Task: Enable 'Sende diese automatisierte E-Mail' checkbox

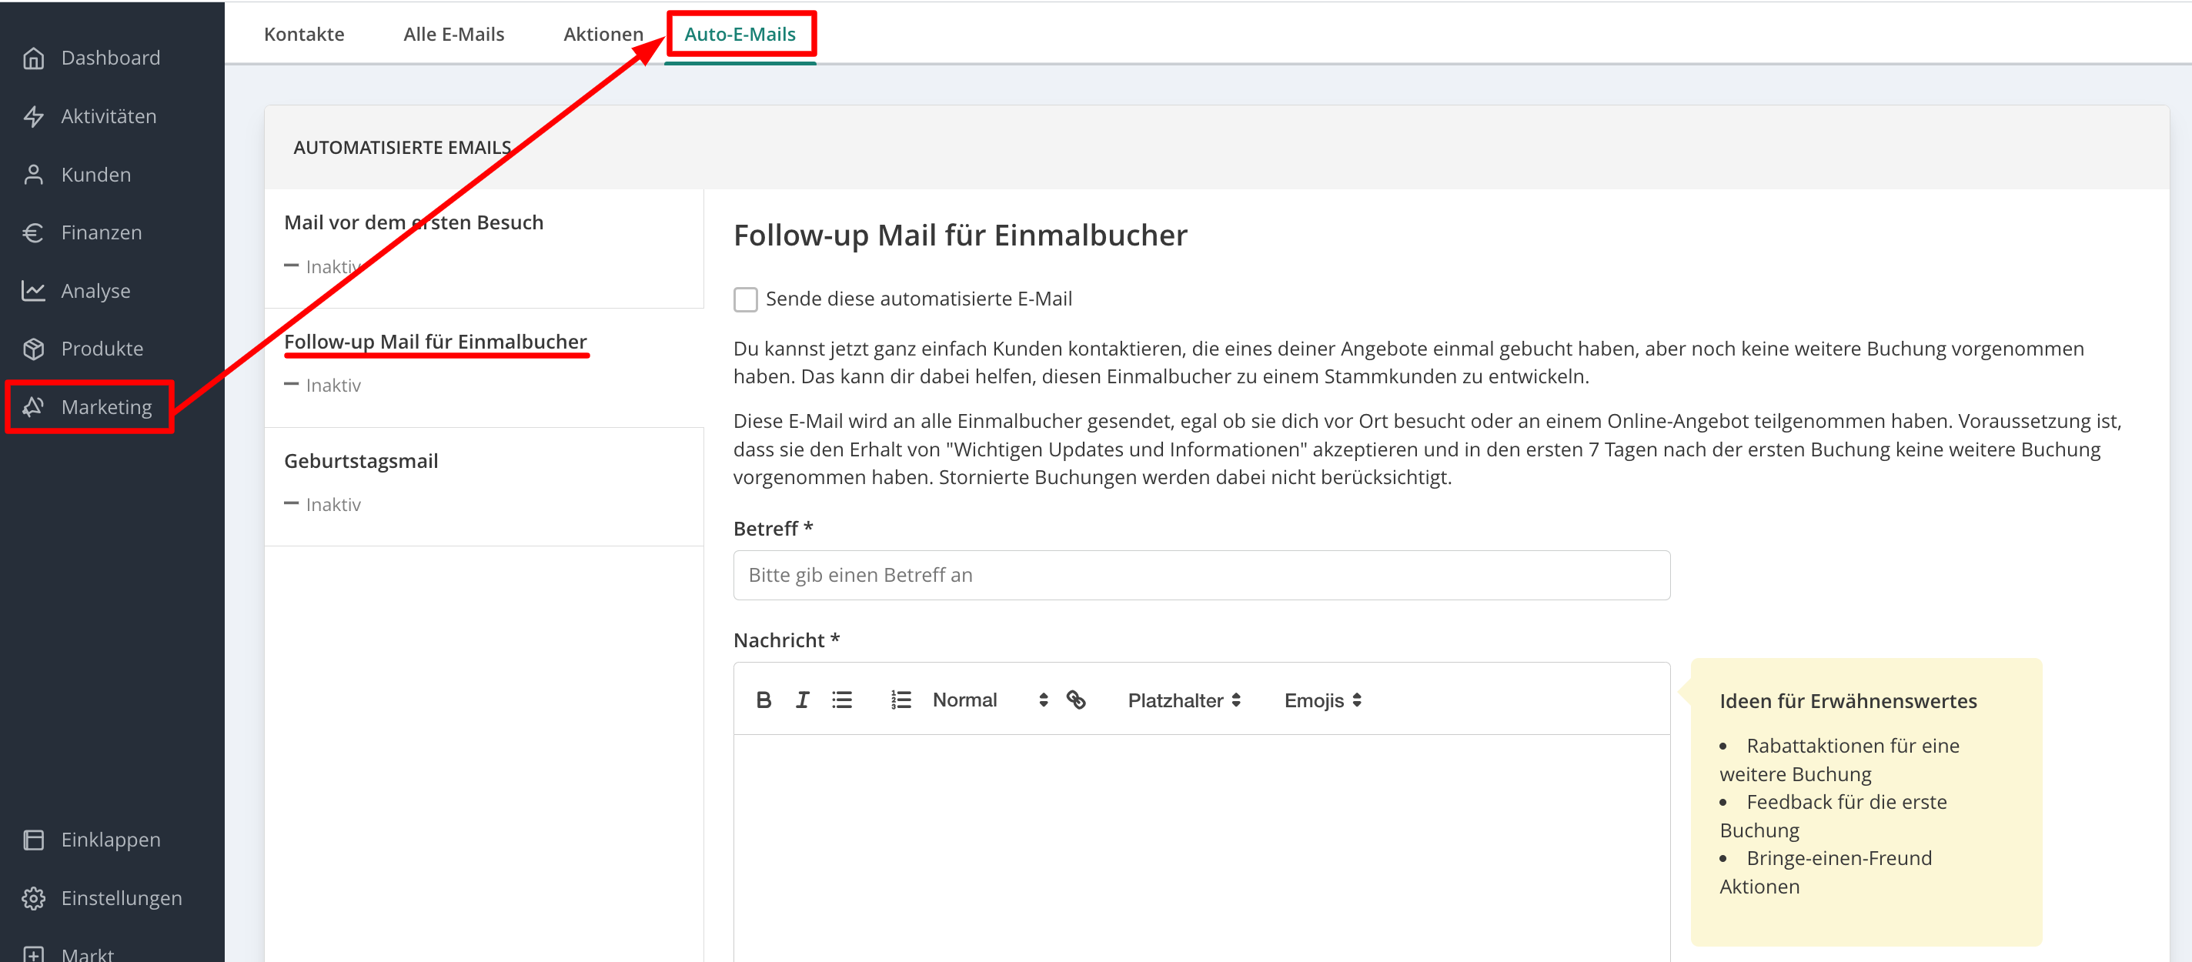Action: point(745,299)
